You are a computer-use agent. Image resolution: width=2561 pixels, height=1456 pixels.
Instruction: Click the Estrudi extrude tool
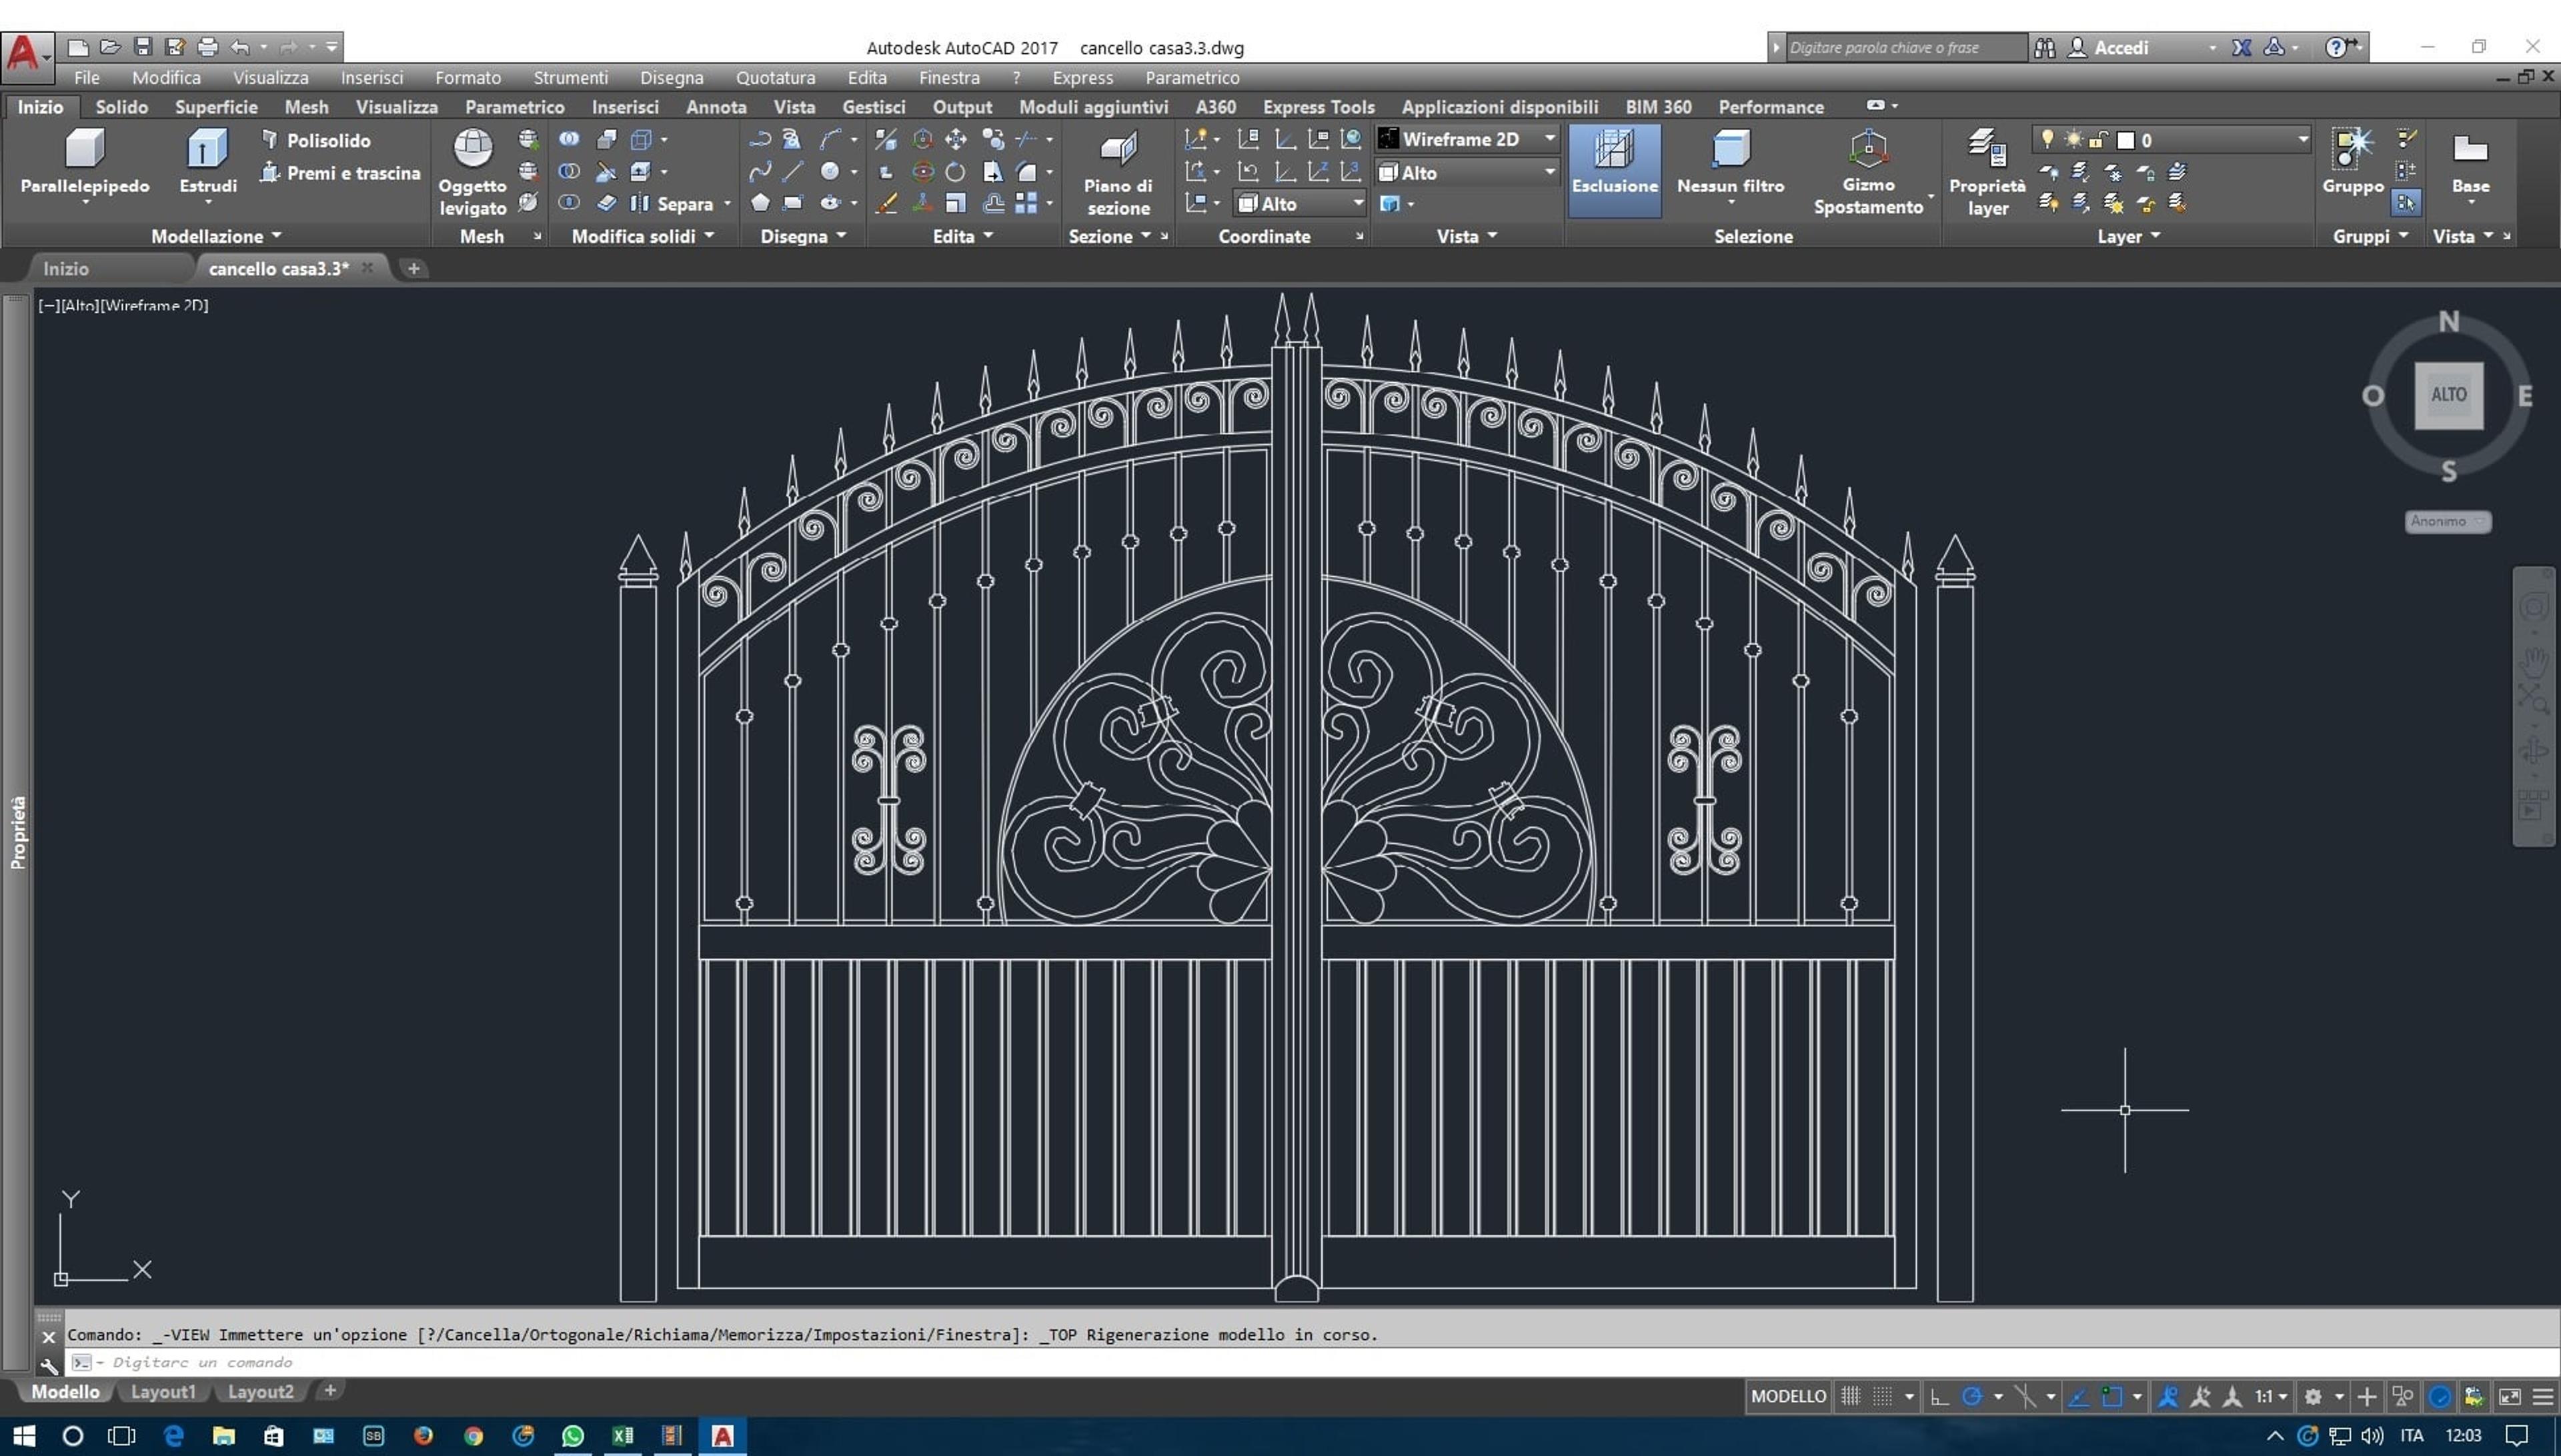click(208, 162)
